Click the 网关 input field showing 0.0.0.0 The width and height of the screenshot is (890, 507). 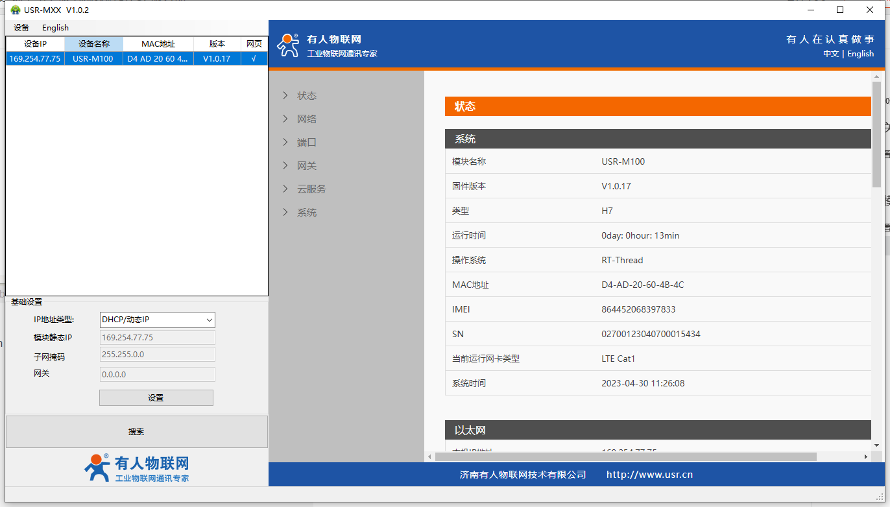tap(157, 374)
